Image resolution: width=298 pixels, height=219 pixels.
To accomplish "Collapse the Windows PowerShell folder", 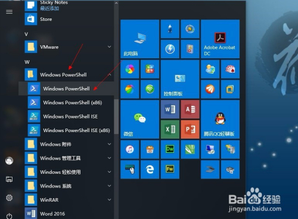I will [110, 74].
